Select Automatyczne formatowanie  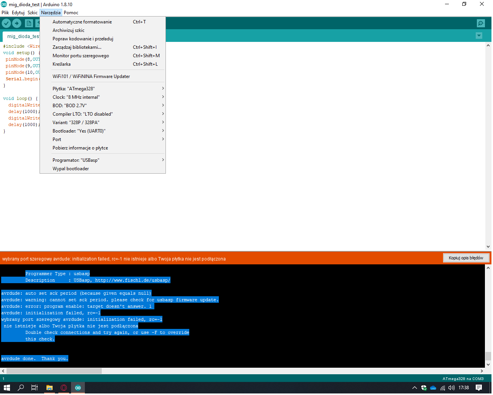pos(103,22)
